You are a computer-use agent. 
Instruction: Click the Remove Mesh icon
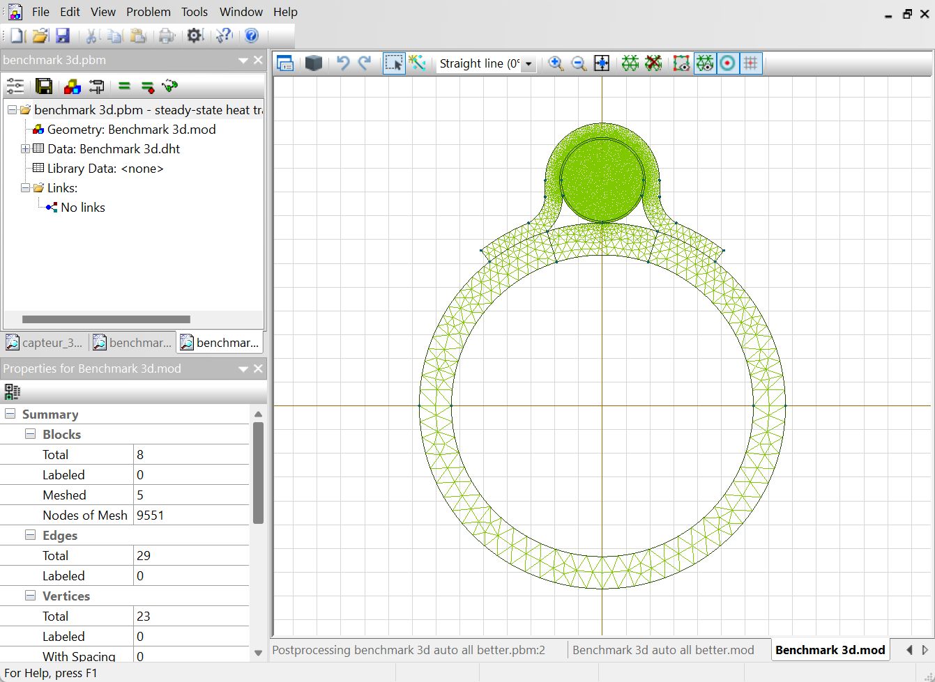click(x=653, y=63)
